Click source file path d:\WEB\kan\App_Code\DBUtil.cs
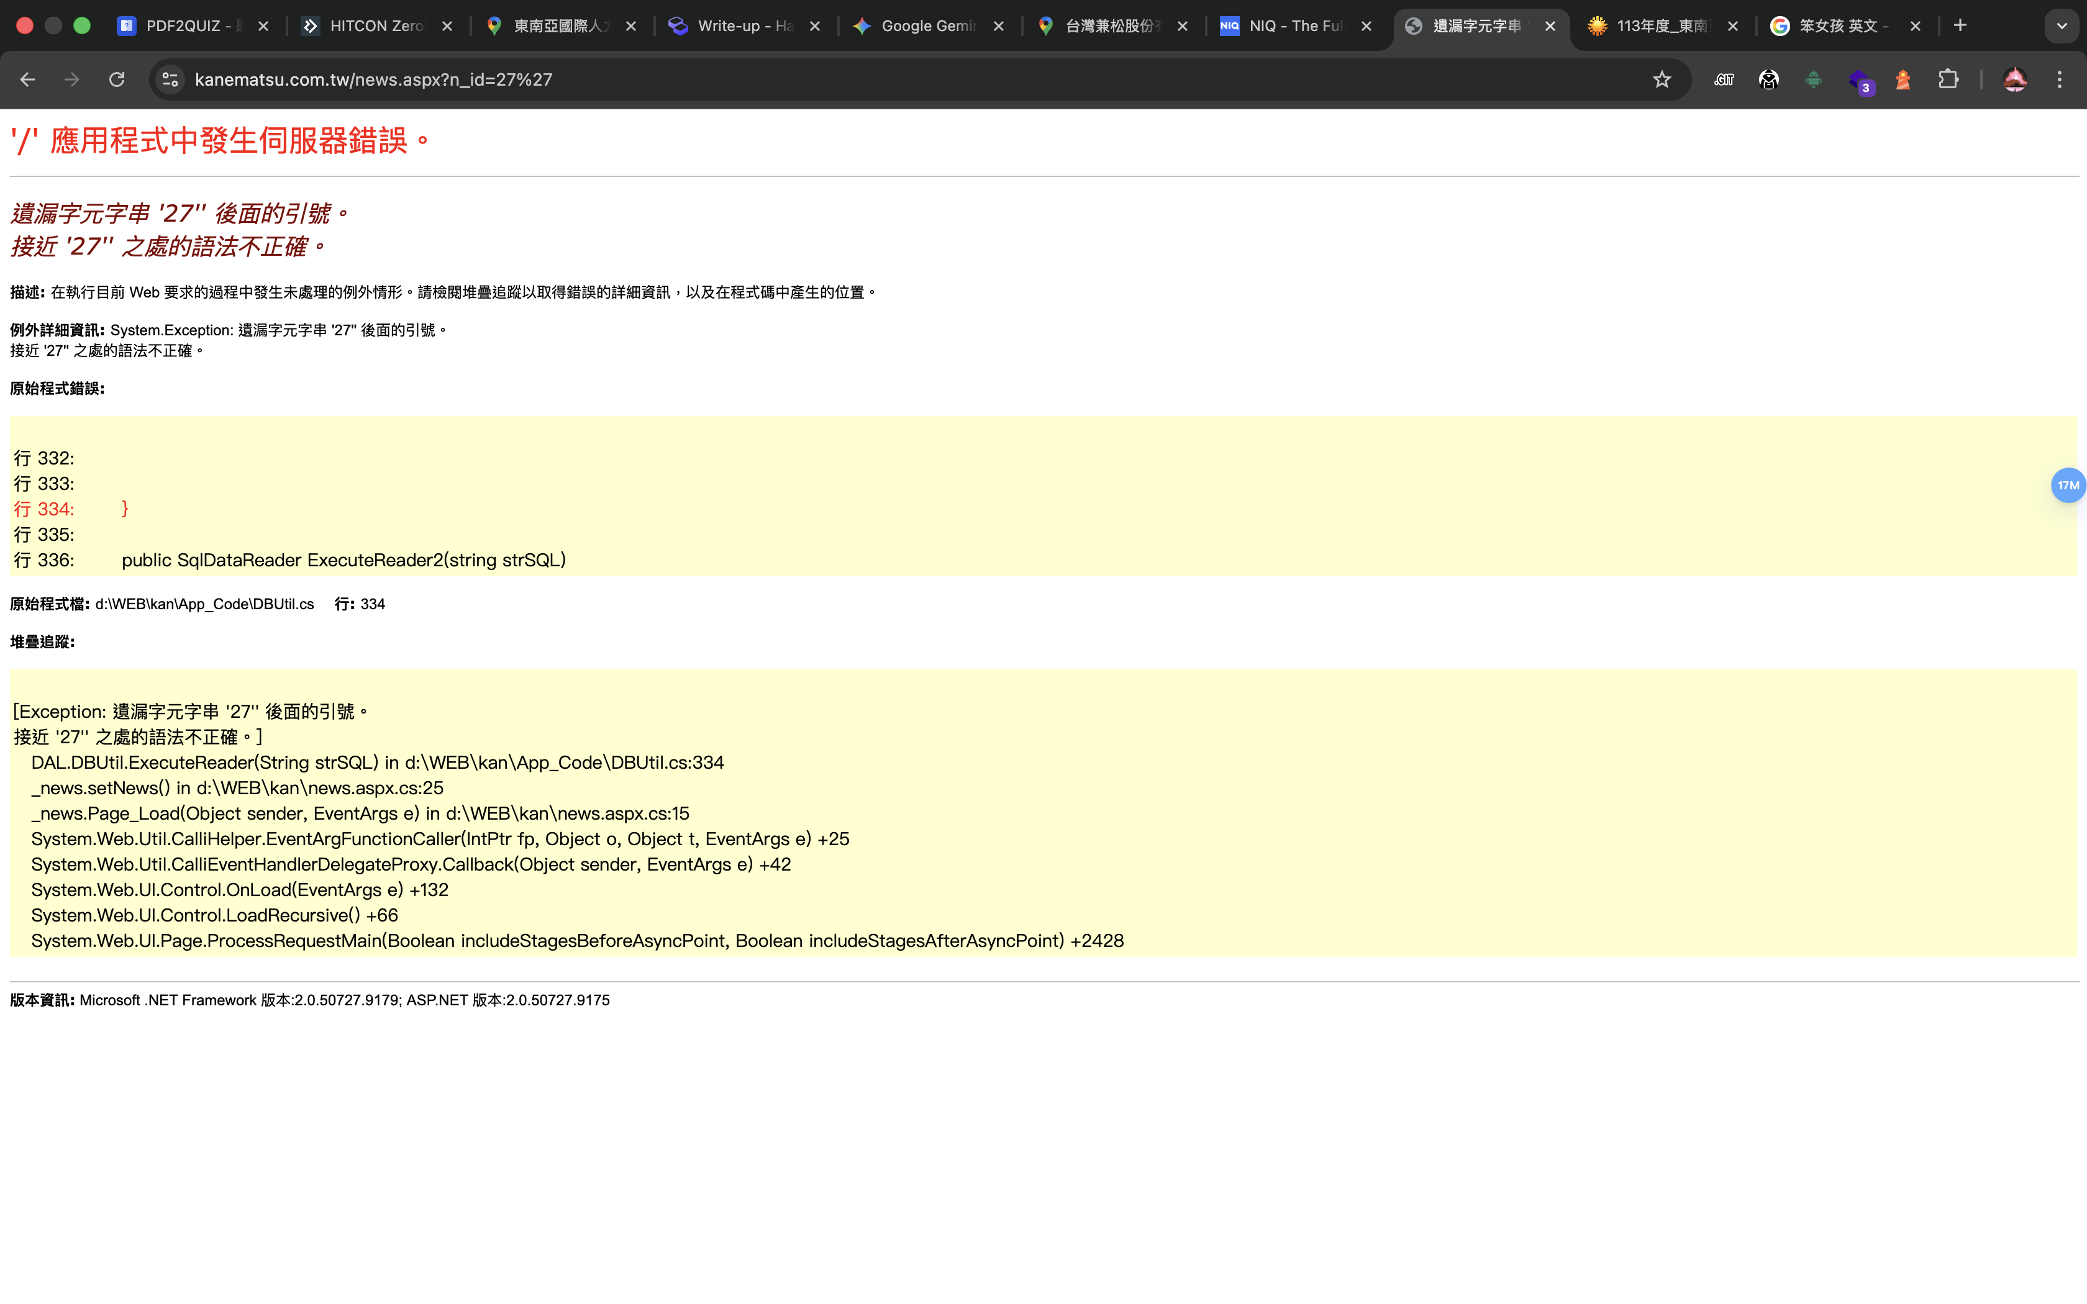 (x=204, y=605)
